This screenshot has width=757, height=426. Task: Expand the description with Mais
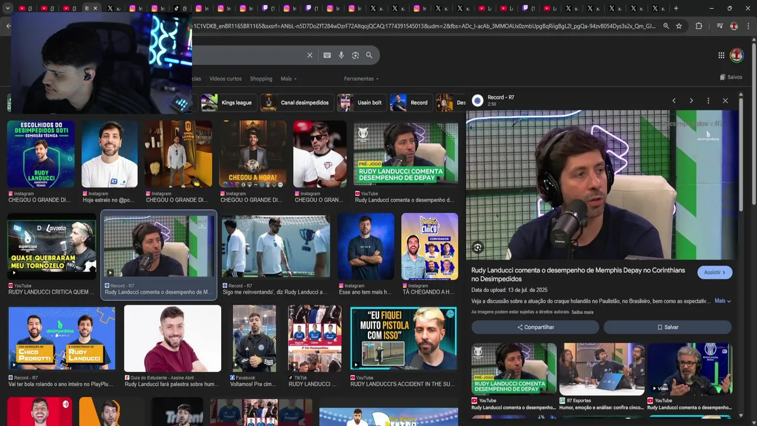click(723, 301)
